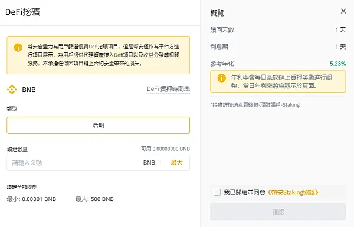This screenshot has width=354, height=227.
Task: Open the 幣安Staking協議 link
Action: pyautogui.click(x=293, y=192)
